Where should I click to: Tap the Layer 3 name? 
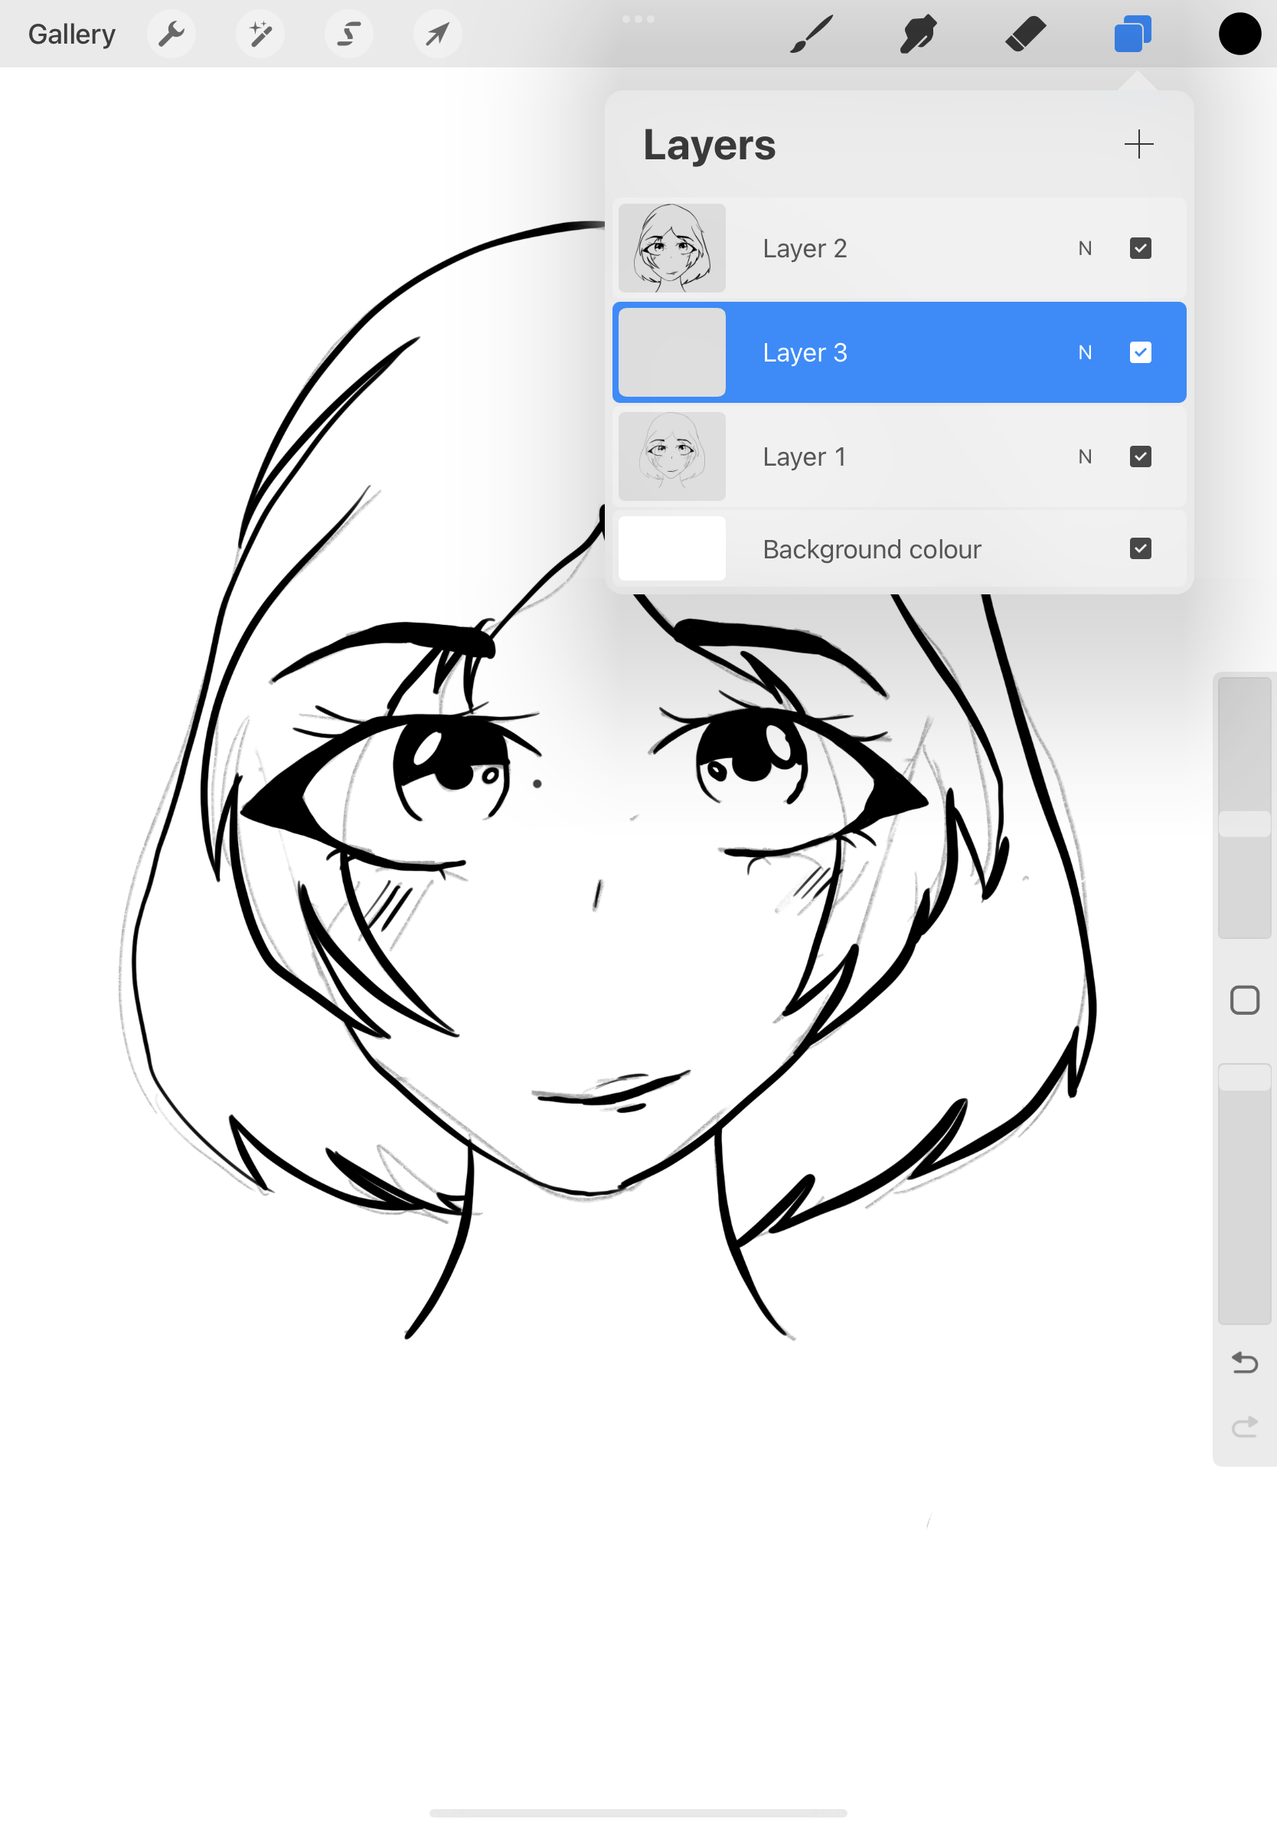pos(805,352)
